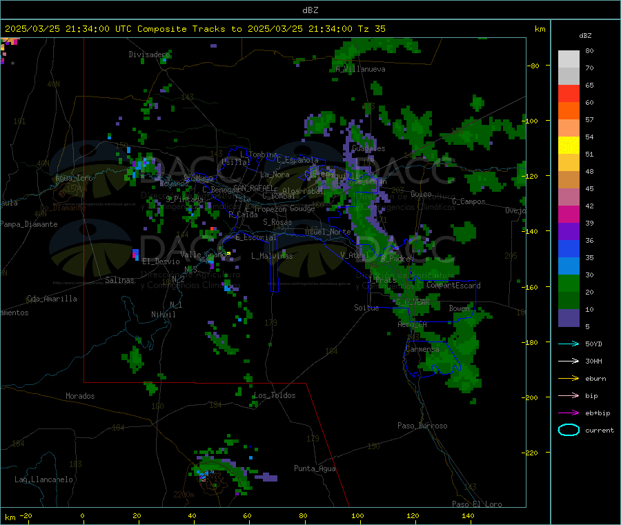Viewport: 621px width, 525px height.
Task: Click the dBZ heading above the color scale
Action: point(585,36)
